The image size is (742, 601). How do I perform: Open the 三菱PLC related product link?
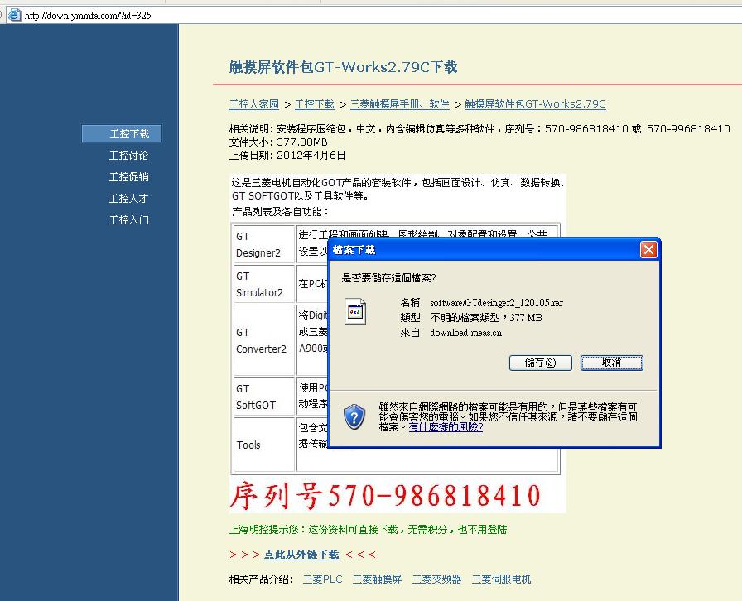coord(322,579)
